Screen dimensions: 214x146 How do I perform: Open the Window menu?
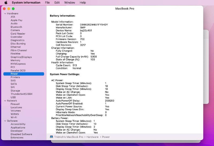[x=70, y=3]
